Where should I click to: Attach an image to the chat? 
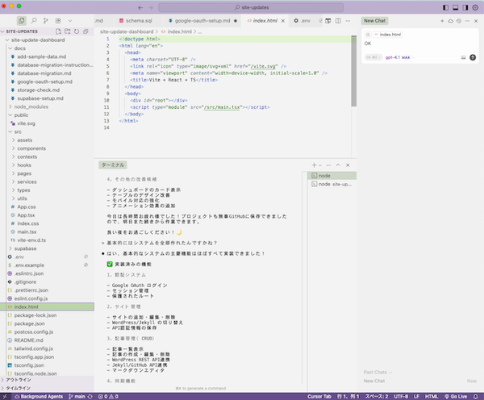pos(463,57)
